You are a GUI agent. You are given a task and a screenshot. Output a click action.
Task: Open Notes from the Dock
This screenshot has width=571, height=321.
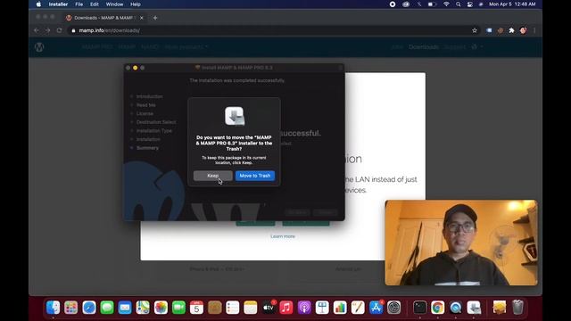tap(251, 308)
